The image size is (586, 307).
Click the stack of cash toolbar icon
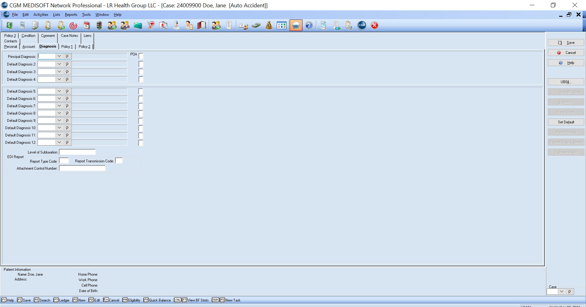[x=256, y=26]
